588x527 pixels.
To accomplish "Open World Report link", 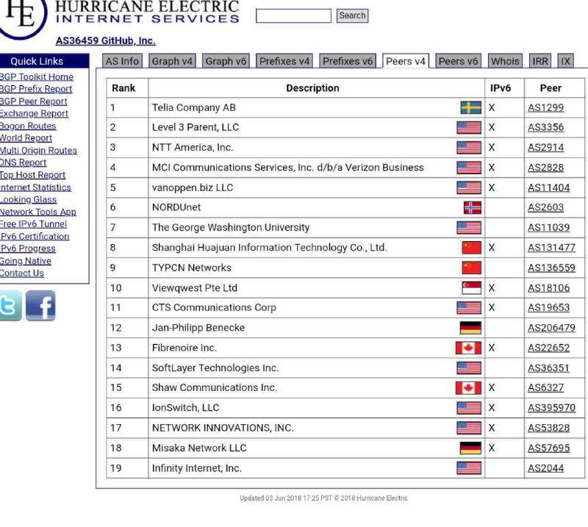I will click(x=26, y=138).
